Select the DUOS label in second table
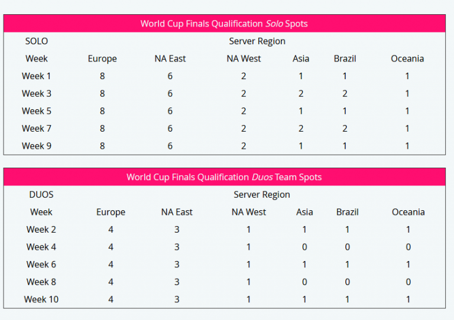Viewport: 454px width, 320px height. pos(41,194)
